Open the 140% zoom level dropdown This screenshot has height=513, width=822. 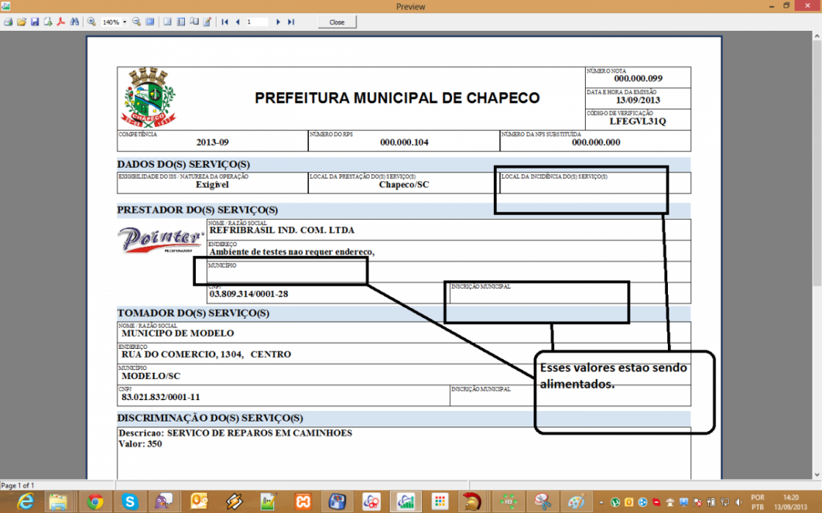click(x=124, y=22)
